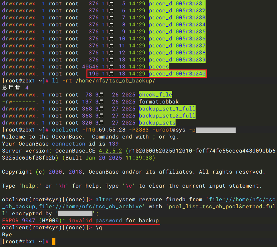Image resolution: width=277 pixels, height=247 pixels.
Task: Click the word connection in the banner
Action: coord(68,144)
